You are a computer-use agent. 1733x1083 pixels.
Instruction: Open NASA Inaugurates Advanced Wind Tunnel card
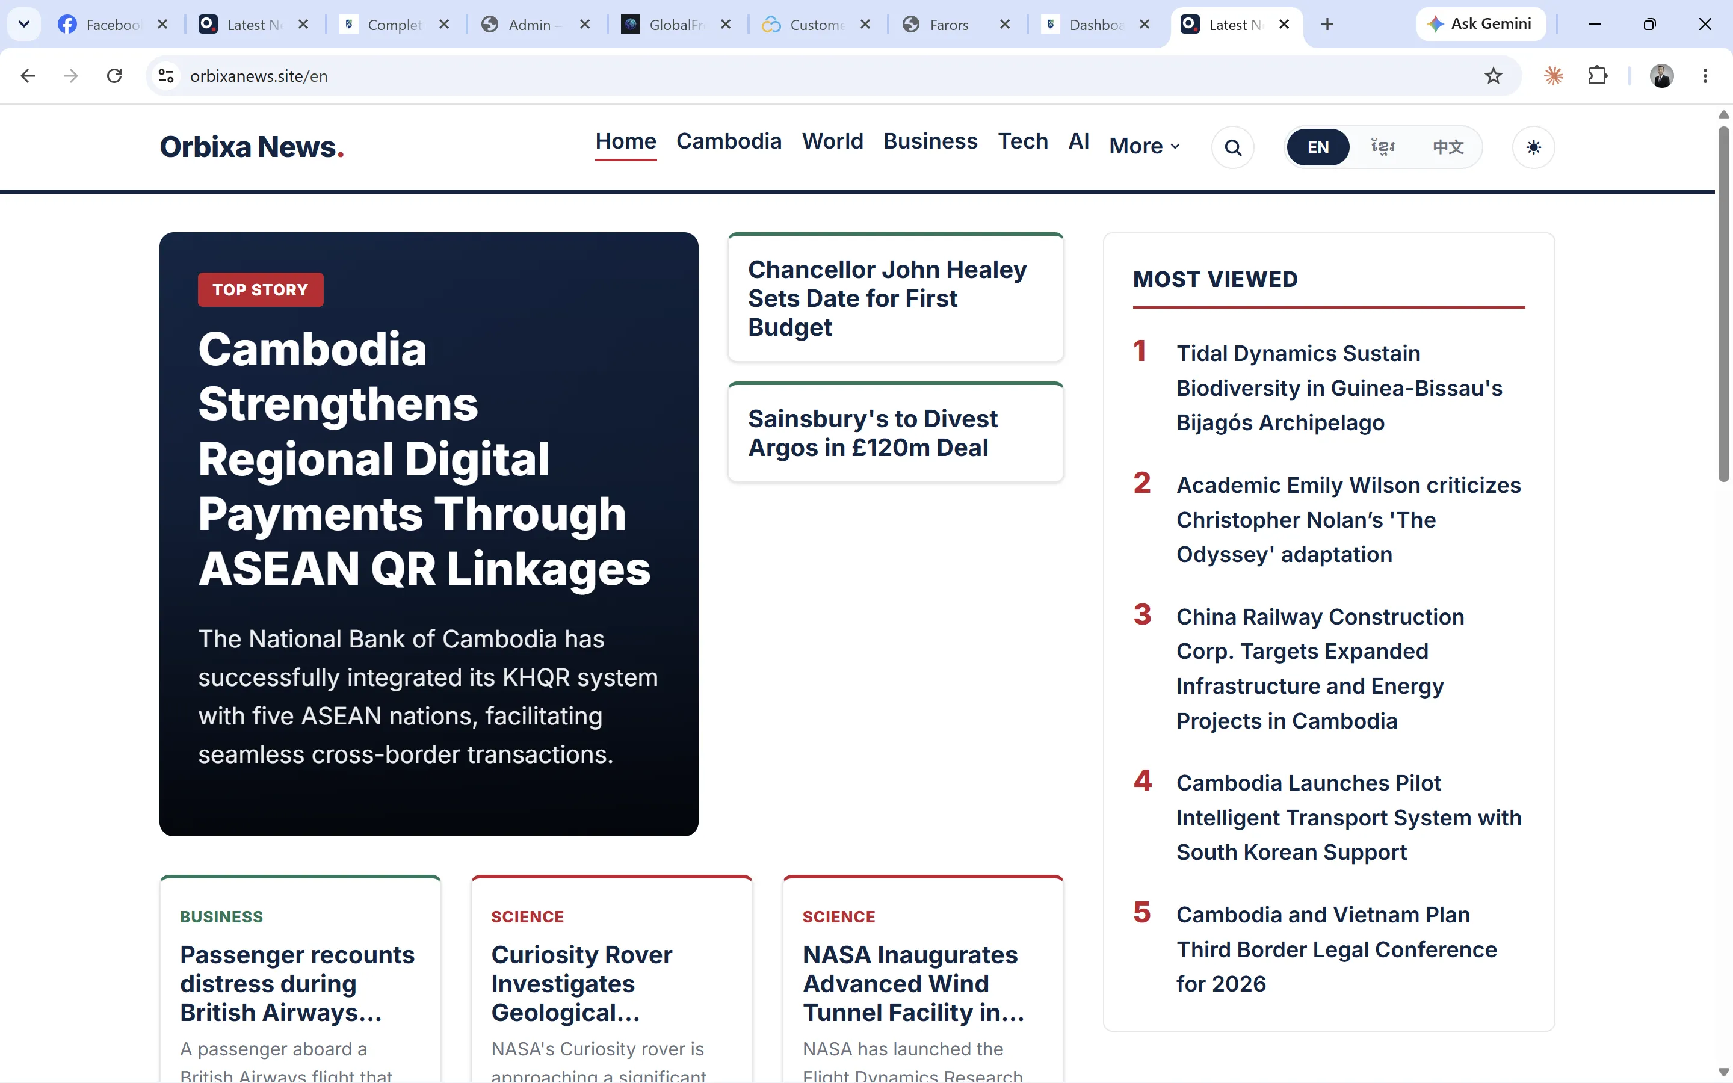click(914, 984)
